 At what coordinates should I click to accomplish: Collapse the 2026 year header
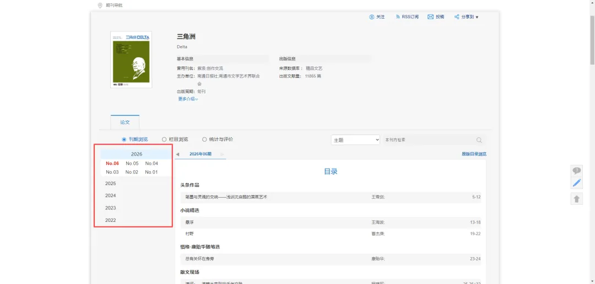click(x=136, y=154)
